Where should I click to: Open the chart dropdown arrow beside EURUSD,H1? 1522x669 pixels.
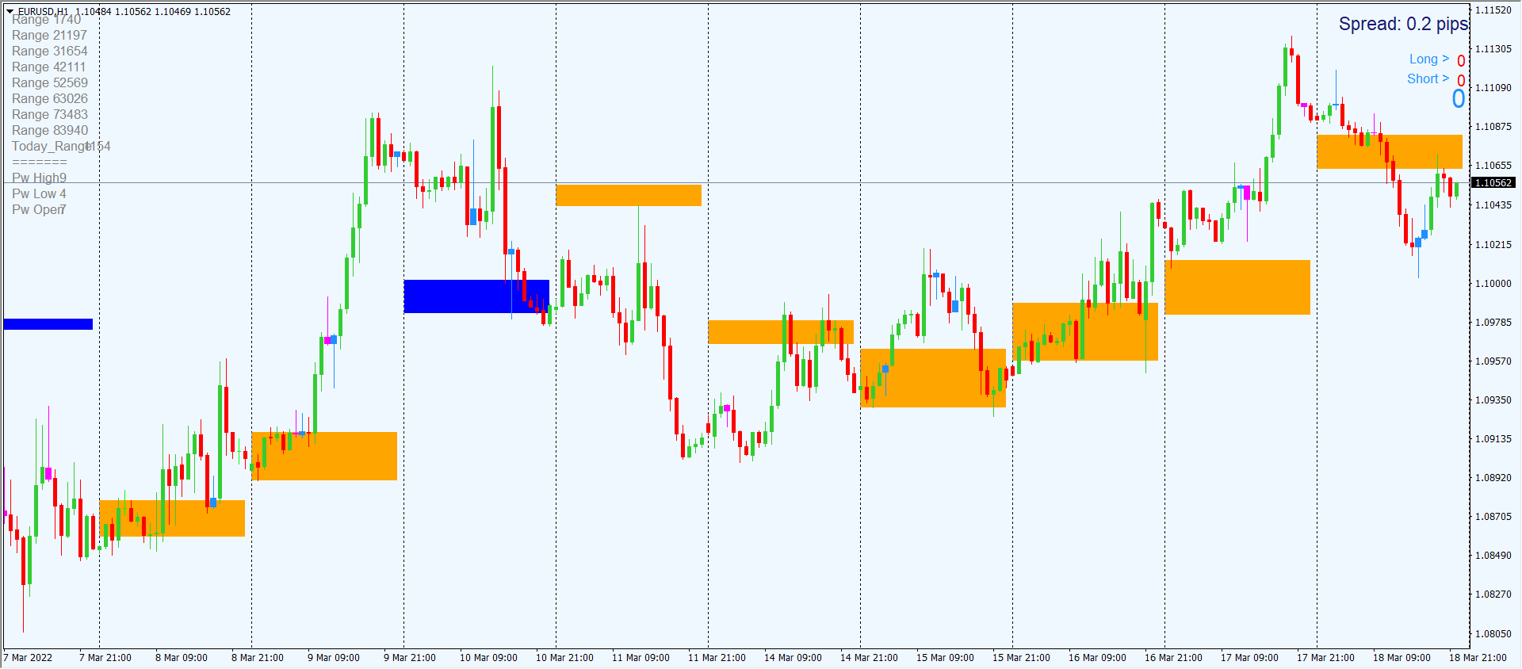pos(10,12)
